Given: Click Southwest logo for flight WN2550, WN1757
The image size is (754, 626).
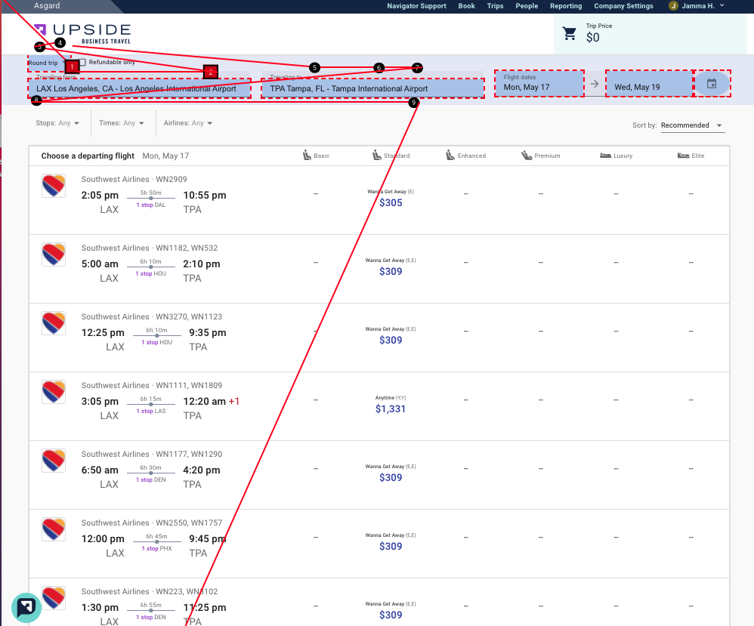Looking at the screenshot, I should tap(54, 530).
